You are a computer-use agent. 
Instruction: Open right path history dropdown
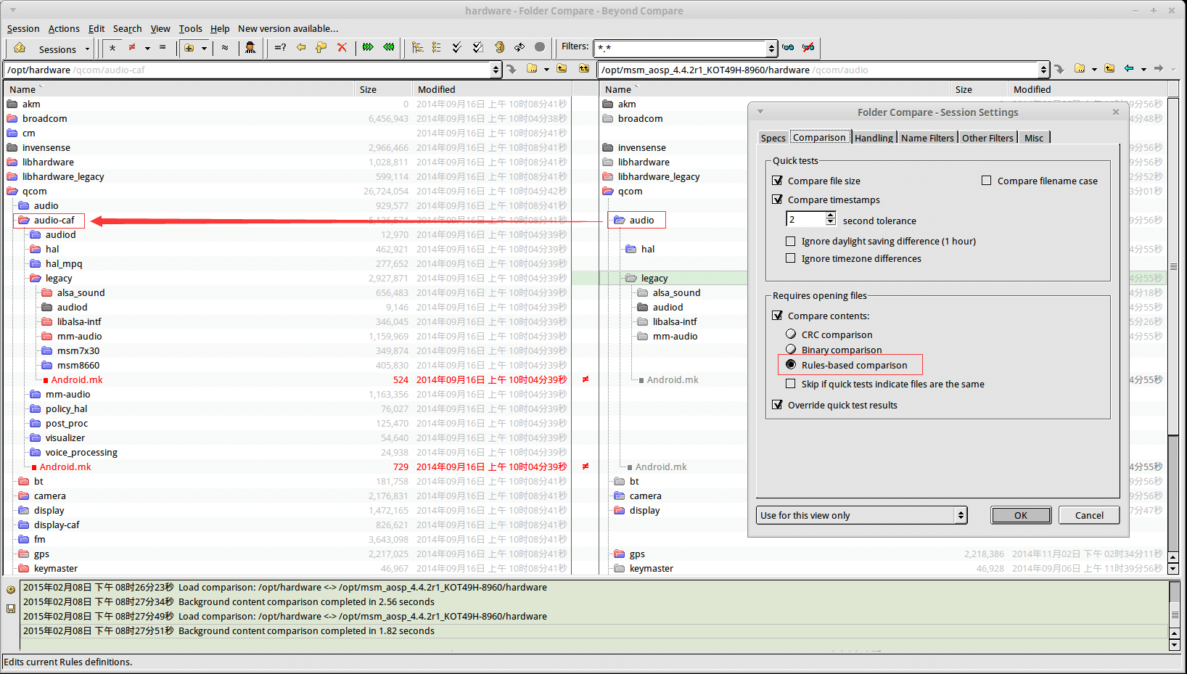tap(1043, 70)
